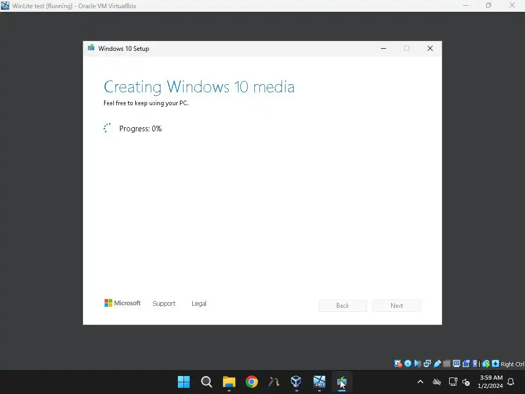This screenshot has height=394, width=525.
Task: Open the notifications bell icon
Action: point(511,382)
